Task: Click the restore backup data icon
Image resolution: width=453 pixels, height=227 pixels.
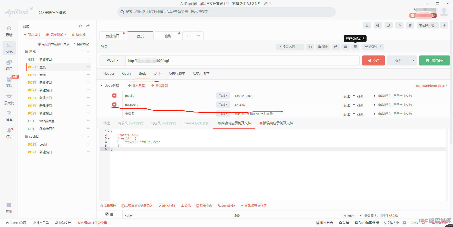Action: (355, 47)
